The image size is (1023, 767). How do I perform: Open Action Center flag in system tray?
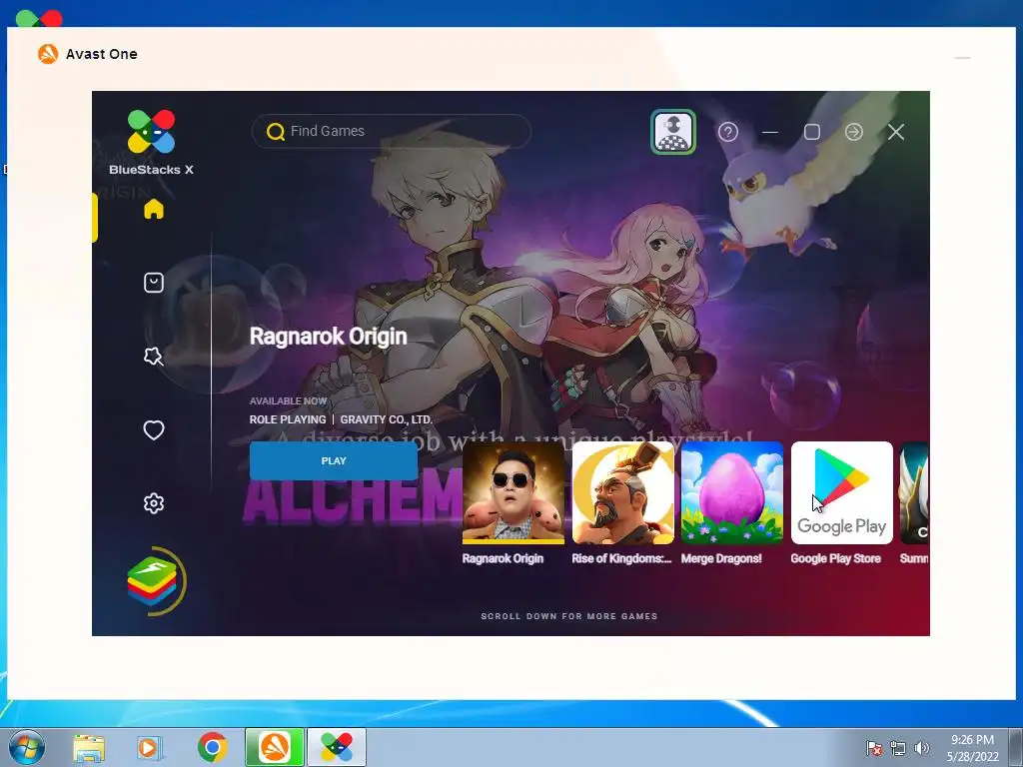873,748
